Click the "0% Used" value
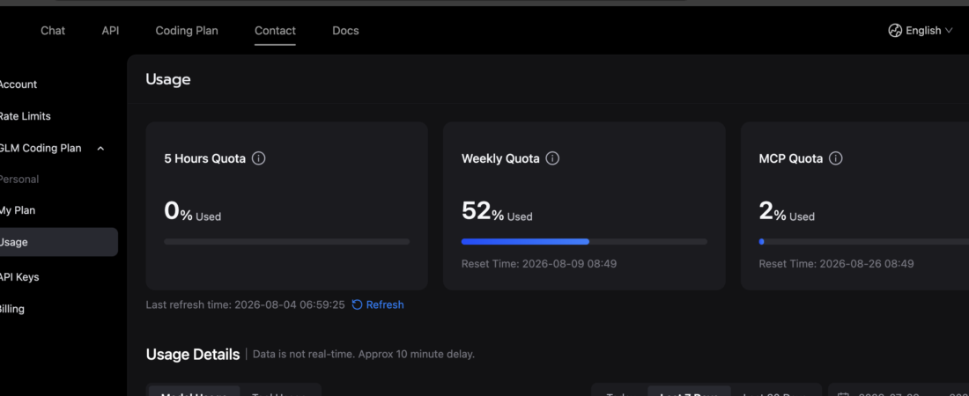Viewport: 969px width, 396px height. (192, 212)
